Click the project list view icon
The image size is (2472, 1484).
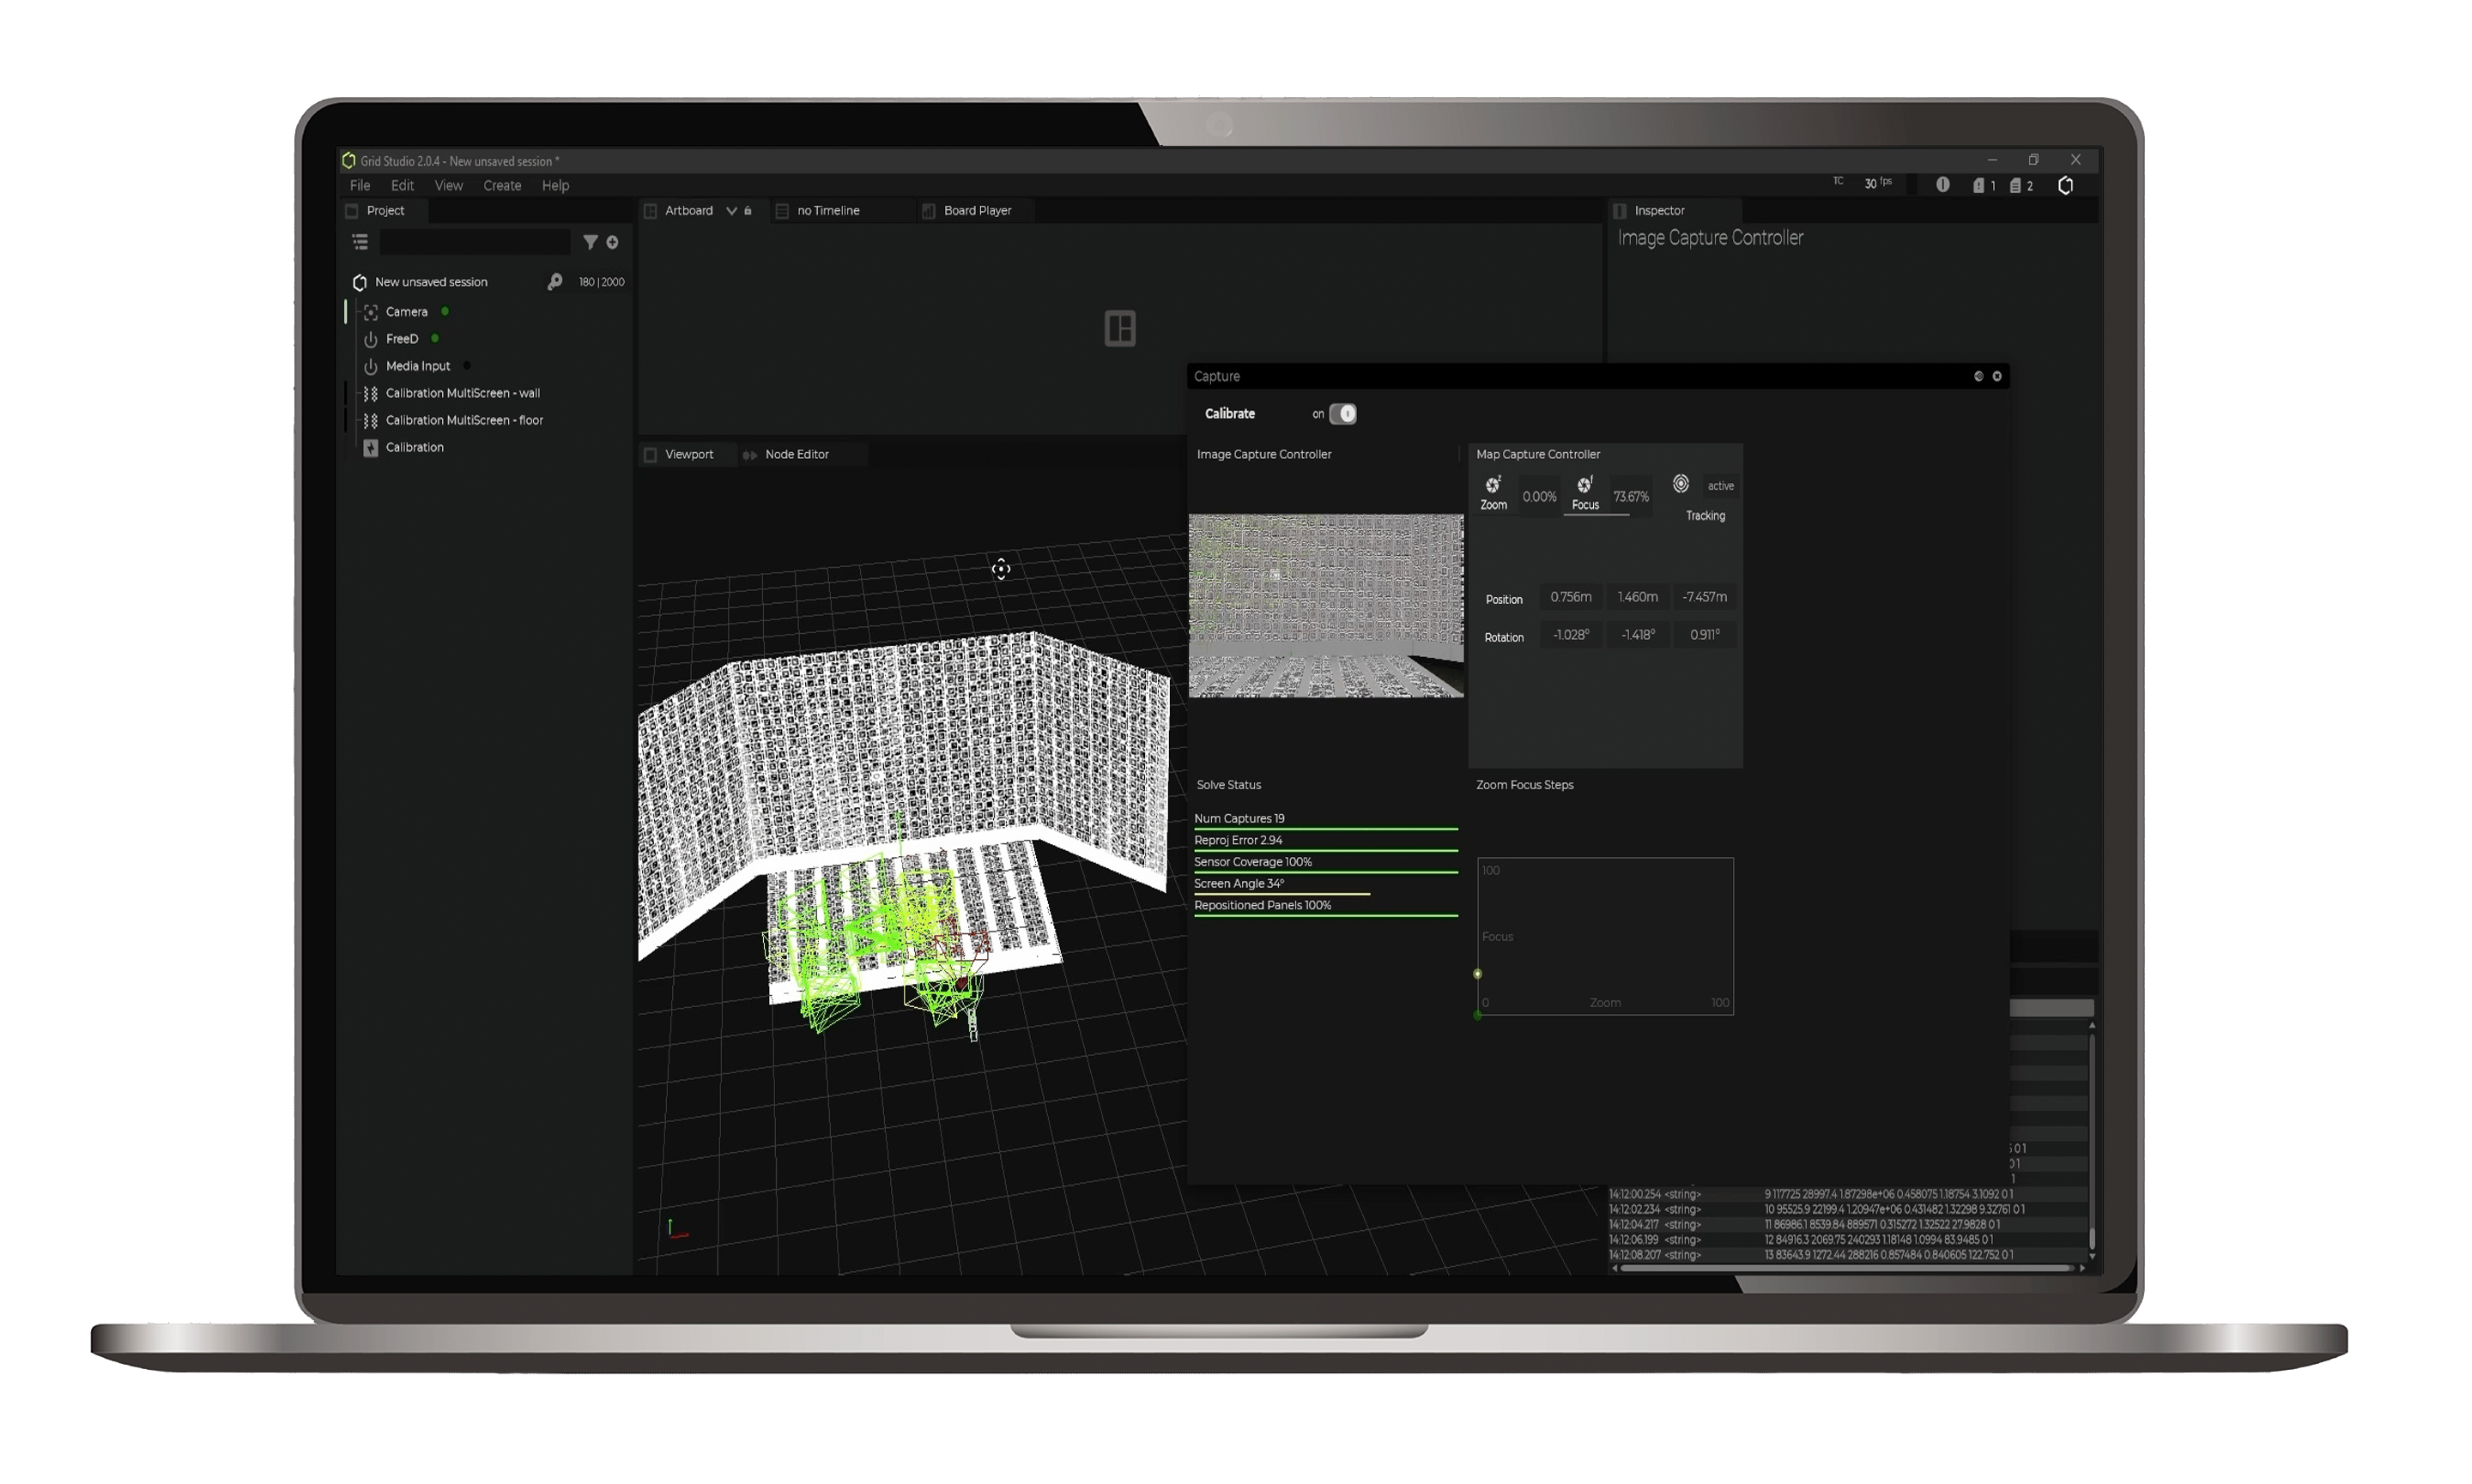click(x=360, y=242)
